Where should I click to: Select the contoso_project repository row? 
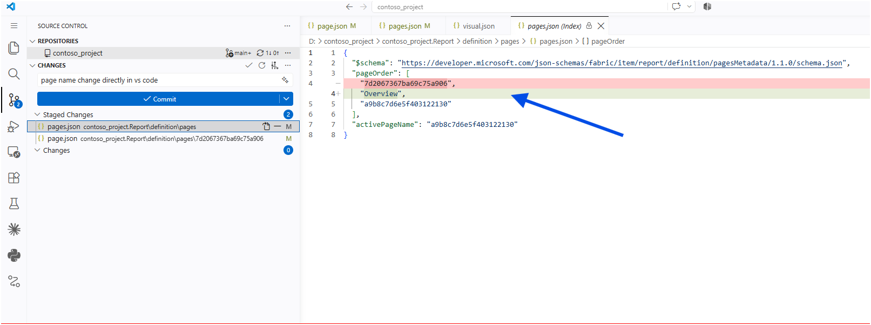(163, 53)
